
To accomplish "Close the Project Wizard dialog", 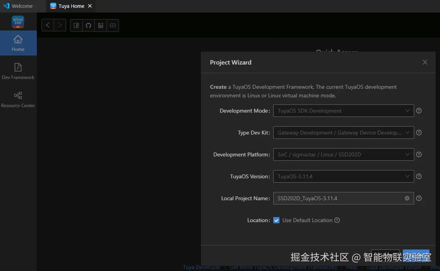I will click(425, 62).
